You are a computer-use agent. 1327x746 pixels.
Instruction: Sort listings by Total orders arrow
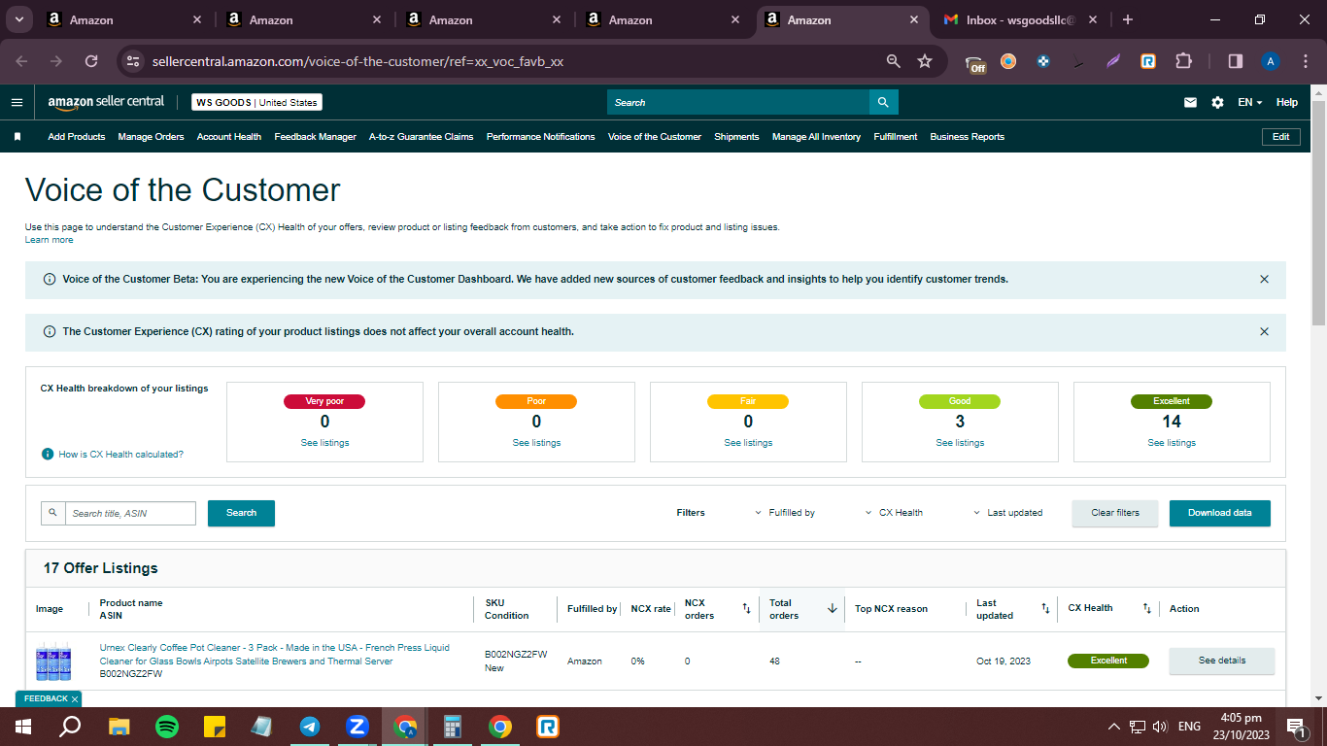pyautogui.click(x=833, y=609)
